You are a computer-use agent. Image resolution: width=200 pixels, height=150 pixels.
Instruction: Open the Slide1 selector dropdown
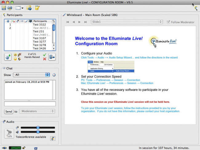(127, 22)
